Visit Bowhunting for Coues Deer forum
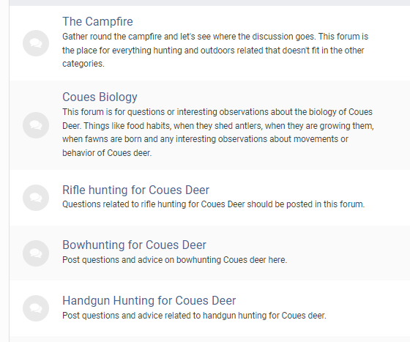The image size is (410, 342). [x=134, y=245]
